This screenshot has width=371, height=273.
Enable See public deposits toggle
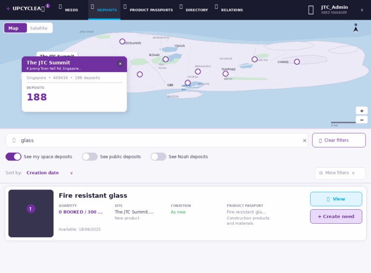click(90, 157)
